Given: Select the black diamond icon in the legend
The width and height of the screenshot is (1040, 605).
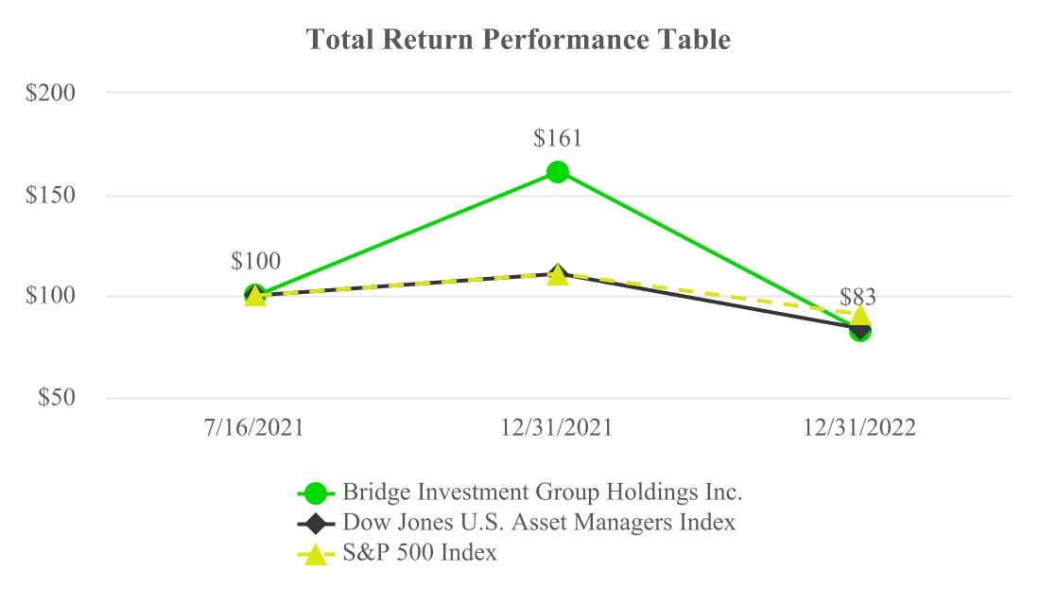Looking at the screenshot, I should pos(316,523).
